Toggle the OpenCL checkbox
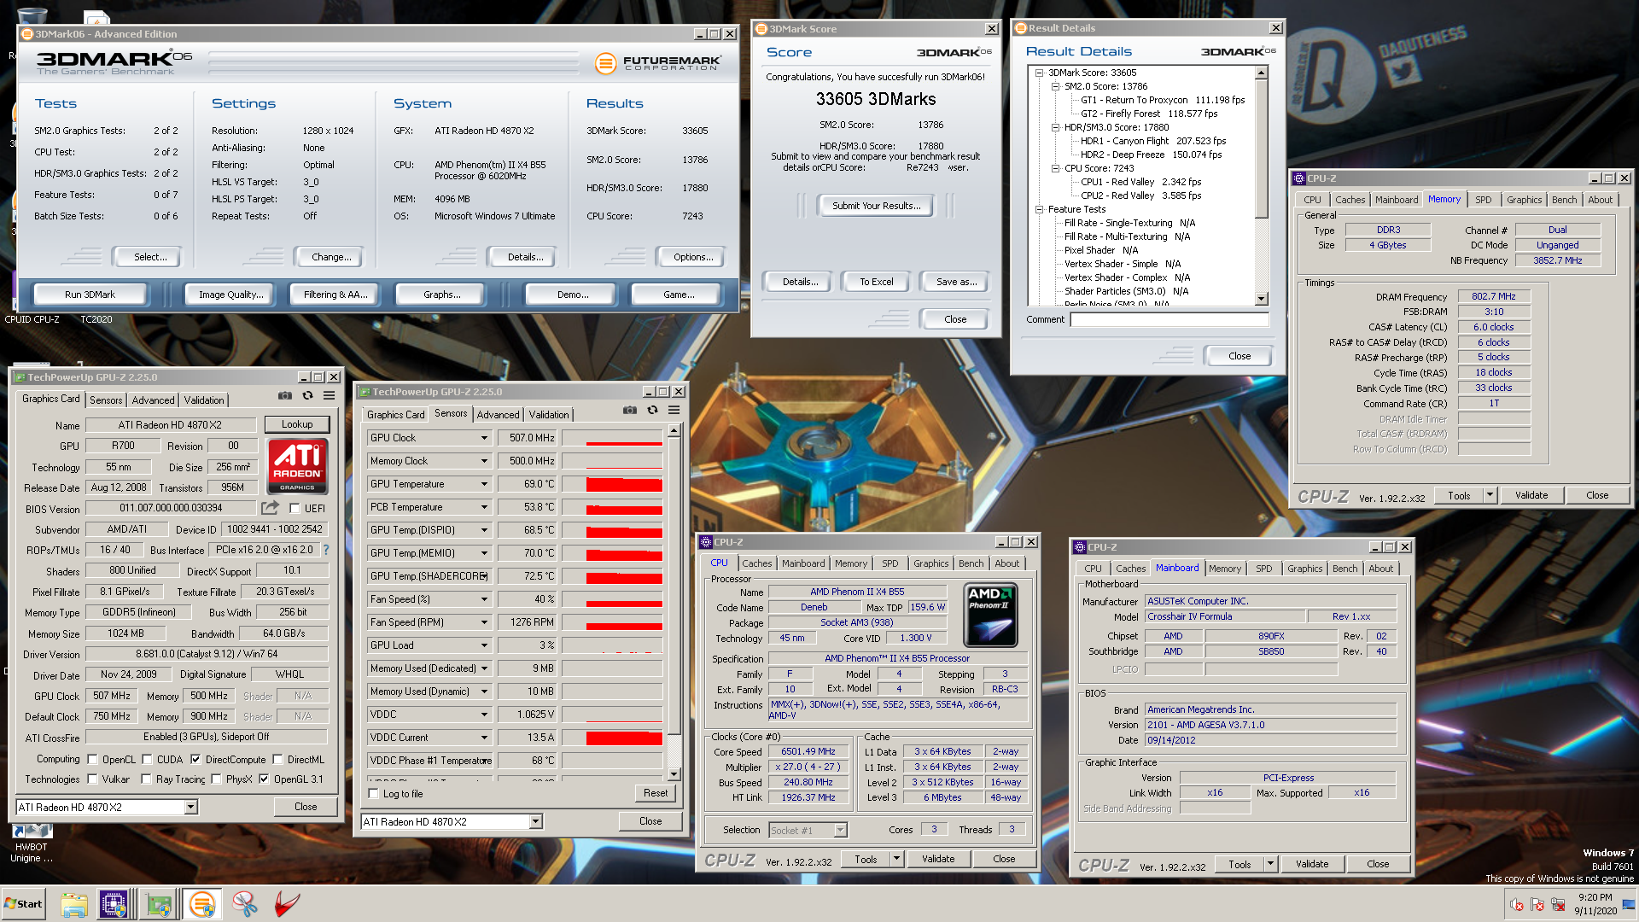Screen dimensions: 1639x922 [92, 759]
